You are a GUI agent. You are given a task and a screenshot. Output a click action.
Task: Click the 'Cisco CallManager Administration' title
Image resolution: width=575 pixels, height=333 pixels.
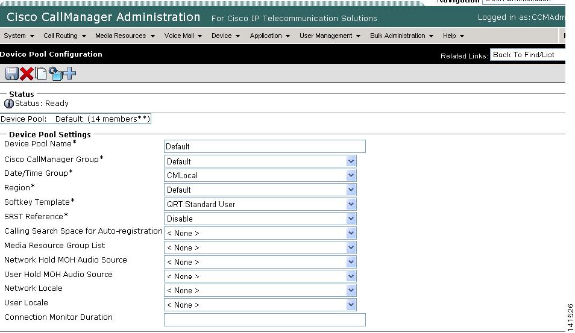click(x=104, y=17)
